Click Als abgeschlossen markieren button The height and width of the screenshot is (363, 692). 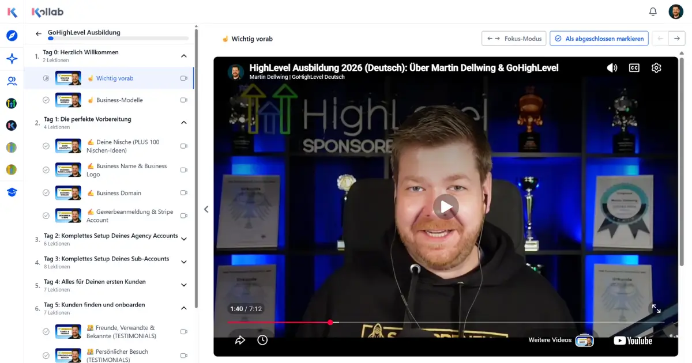pos(599,39)
